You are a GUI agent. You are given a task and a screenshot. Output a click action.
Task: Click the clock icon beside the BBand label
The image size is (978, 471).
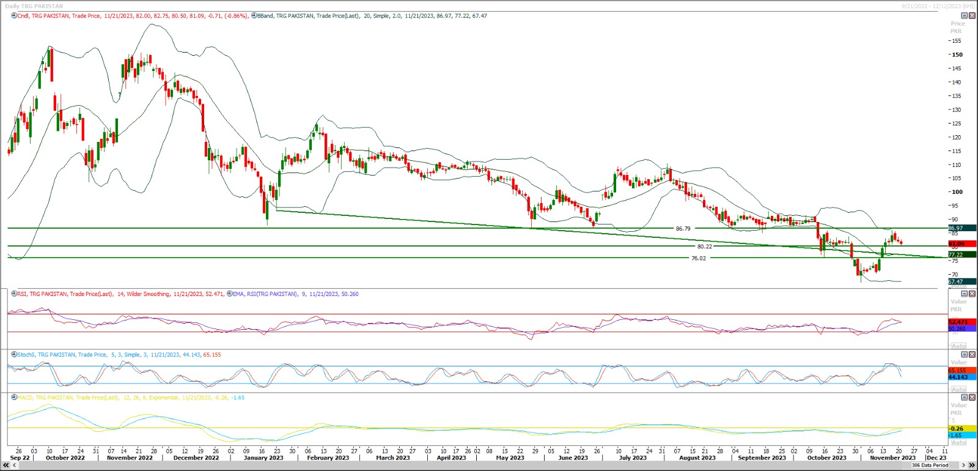coord(254,16)
